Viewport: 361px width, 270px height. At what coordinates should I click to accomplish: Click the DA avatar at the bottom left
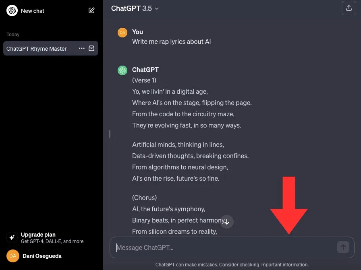pyautogui.click(x=12, y=256)
